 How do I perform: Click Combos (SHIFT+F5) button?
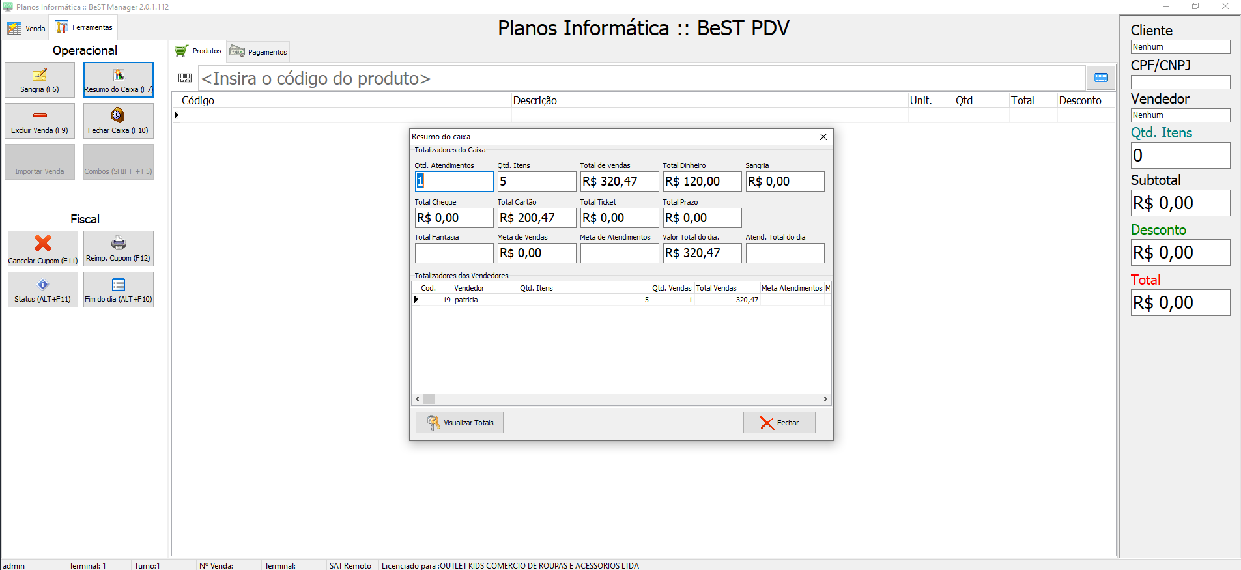[119, 162]
